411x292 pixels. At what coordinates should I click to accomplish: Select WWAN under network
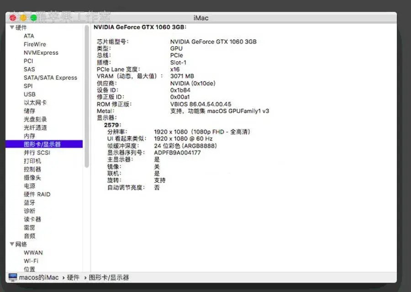pyautogui.click(x=33, y=253)
